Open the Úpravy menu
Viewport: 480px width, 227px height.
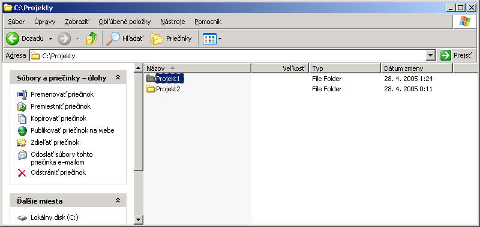click(x=44, y=22)
